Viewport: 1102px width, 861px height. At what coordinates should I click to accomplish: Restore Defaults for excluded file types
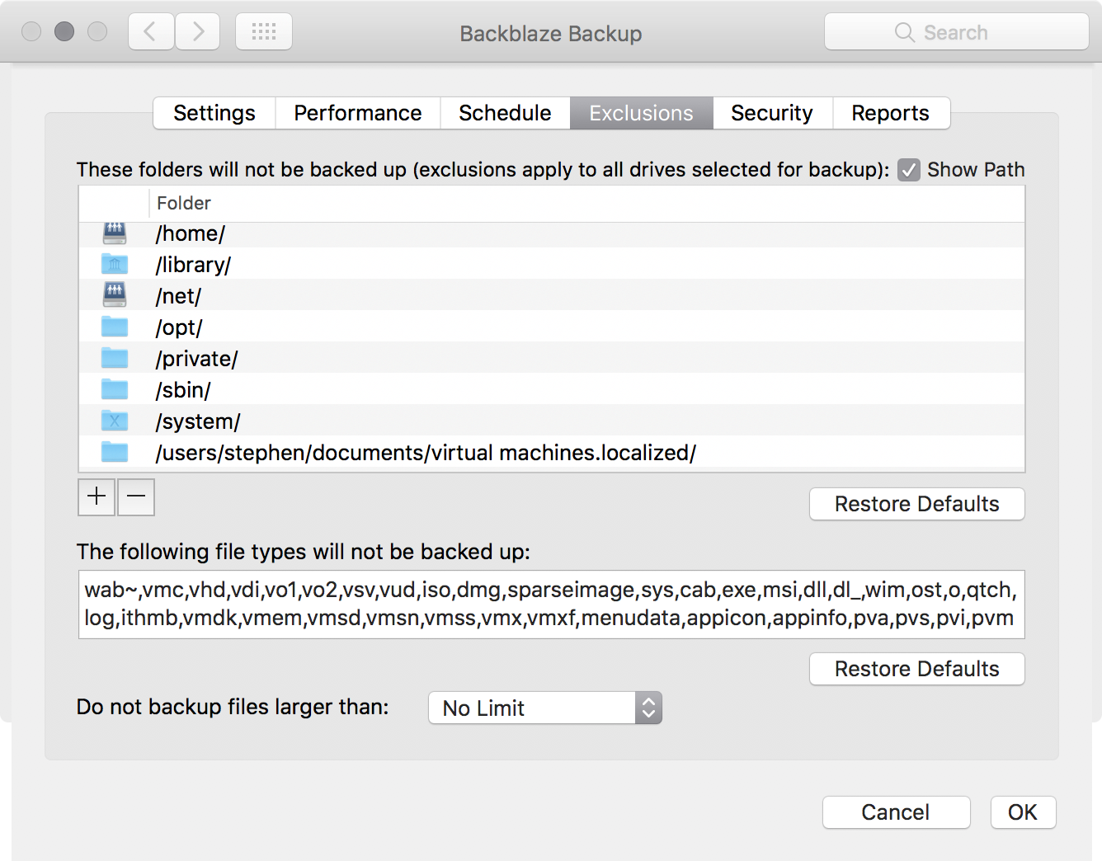click(x=917, y=669)
